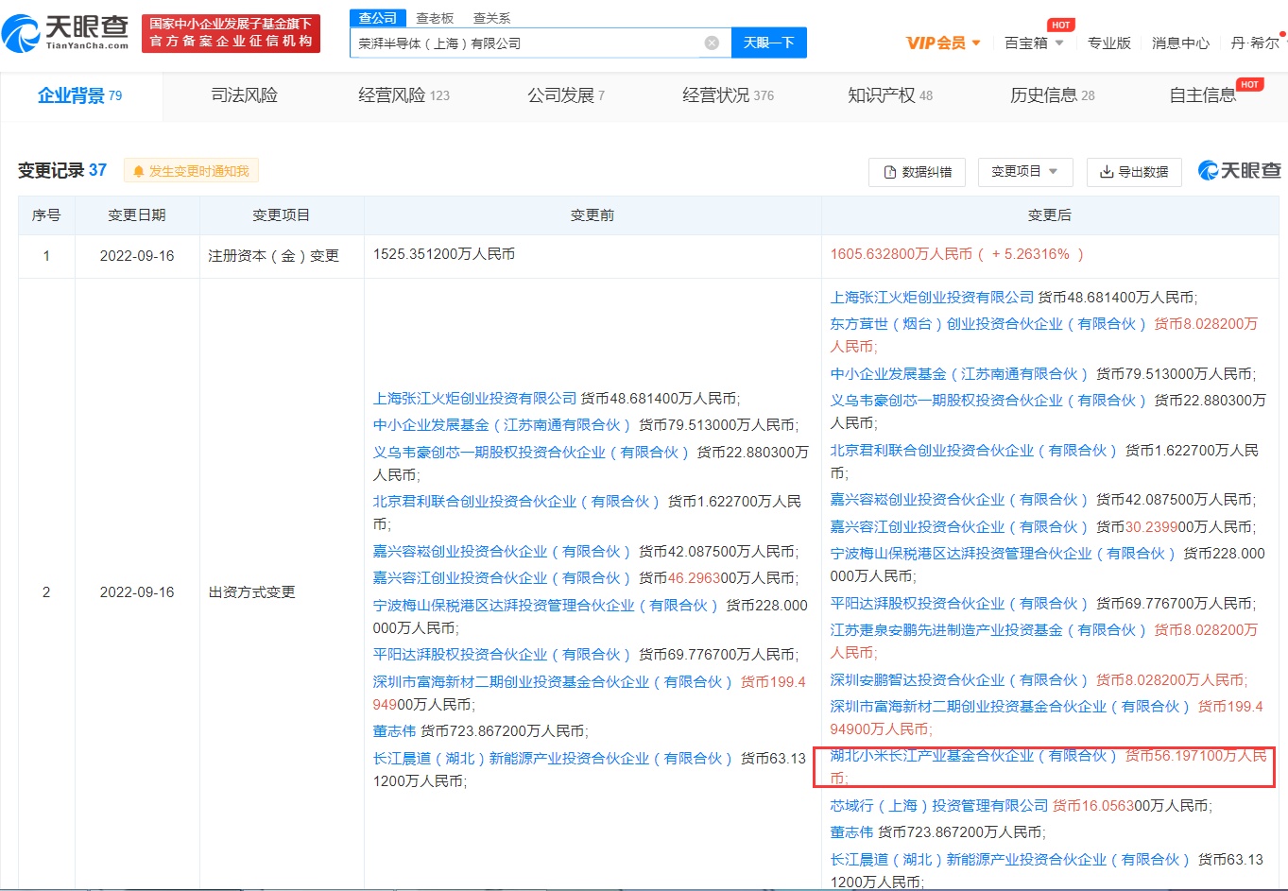
Task: Open 深圳安鹏智达投资合伙企业 link
Action: click(x=959, y=679)
